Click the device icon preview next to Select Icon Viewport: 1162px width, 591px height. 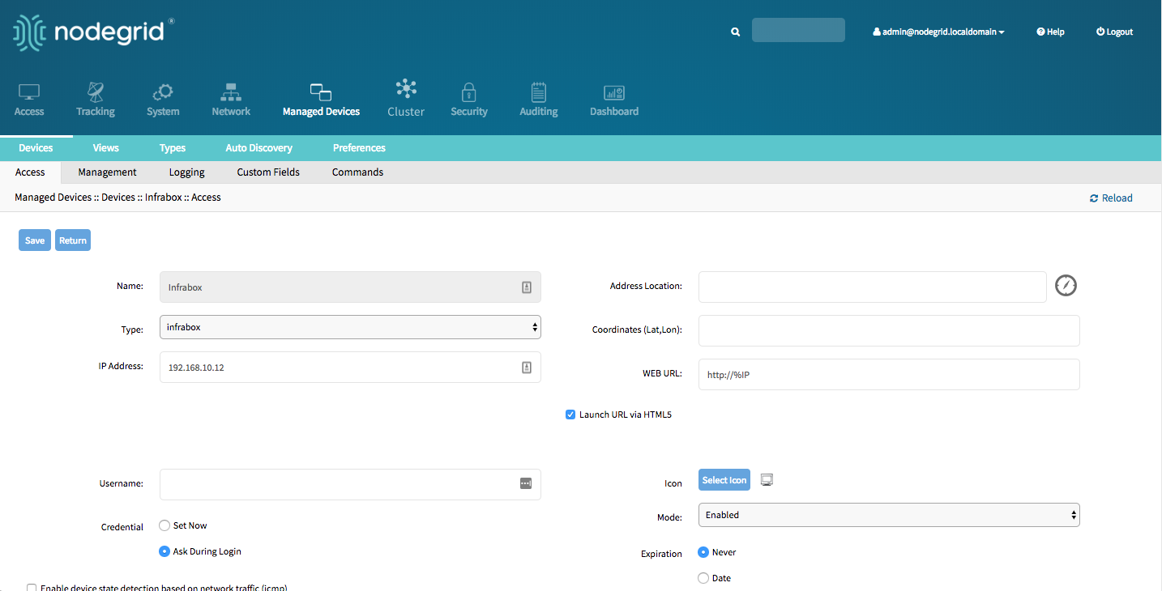[x=767, y=480]
